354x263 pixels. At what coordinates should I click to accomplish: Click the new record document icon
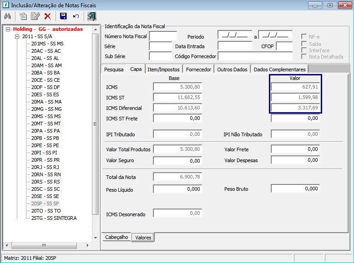pyautogui.click(x=23, y=16)
